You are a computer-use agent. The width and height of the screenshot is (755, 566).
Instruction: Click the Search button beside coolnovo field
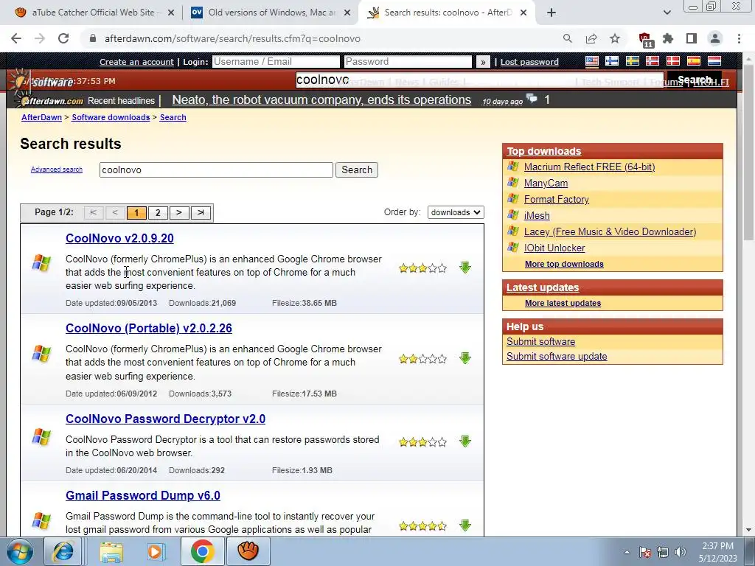click(357, 170)
